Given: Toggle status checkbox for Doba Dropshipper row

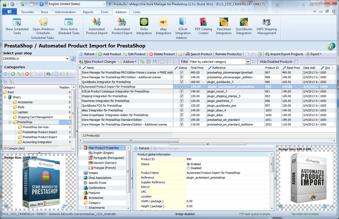Looking at the screenshot, I should pos(182,115).
